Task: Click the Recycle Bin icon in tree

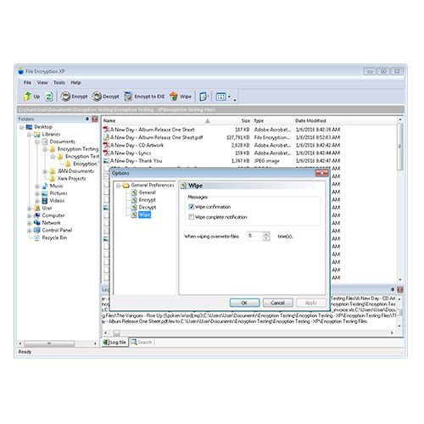Action: tap(36, 237)
